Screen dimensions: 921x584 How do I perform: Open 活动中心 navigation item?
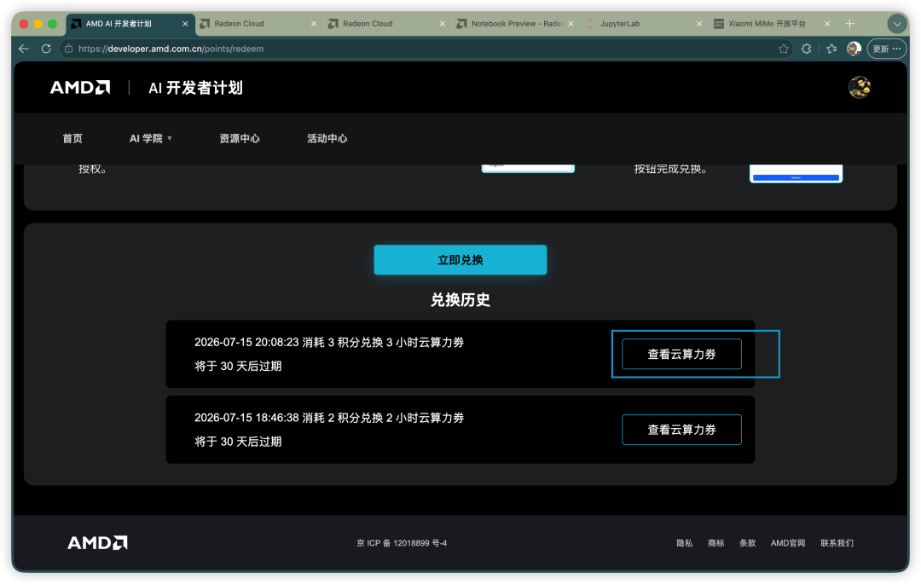[x=327, y=138]
